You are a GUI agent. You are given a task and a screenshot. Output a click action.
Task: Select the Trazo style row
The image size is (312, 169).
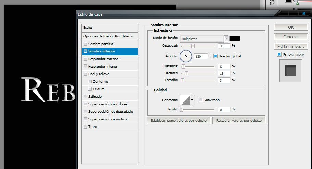pyautogui.click(x=110, y=127)
